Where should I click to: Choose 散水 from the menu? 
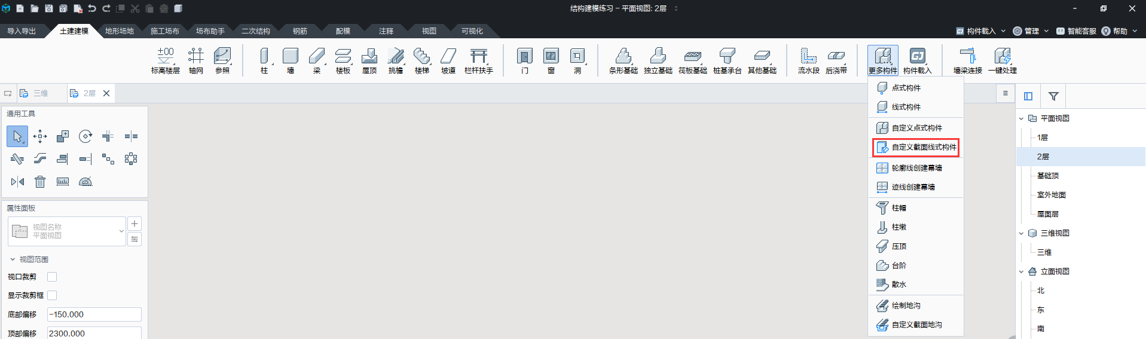(x=916, y=285)
